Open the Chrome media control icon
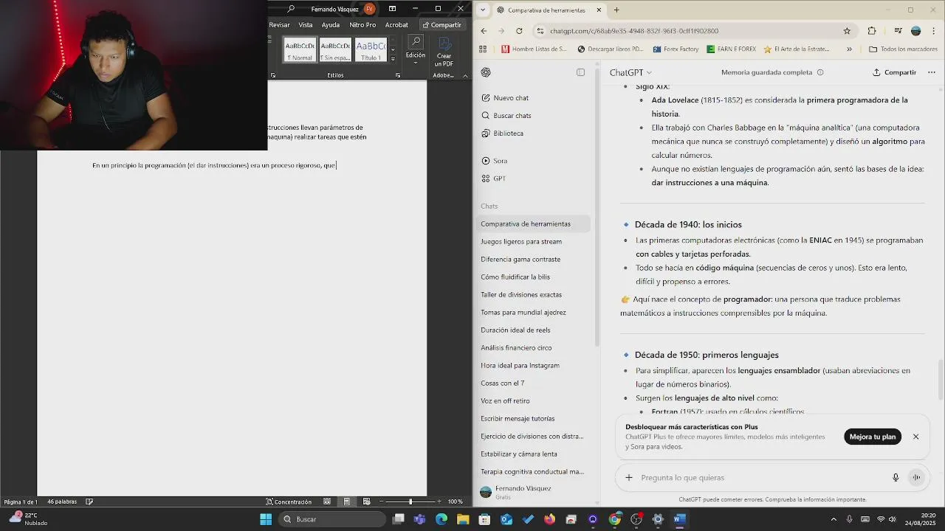Image resolution: width=945 pixels, height=531 pixels. tap(898, 31)
